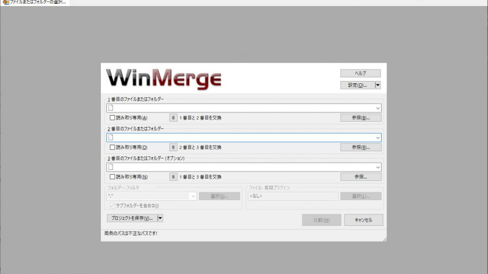Image resolution: width=488 pixels, height=274 pixels.
Task: Browse for the 3rd file via 参照...
Action: pos(361,176)
